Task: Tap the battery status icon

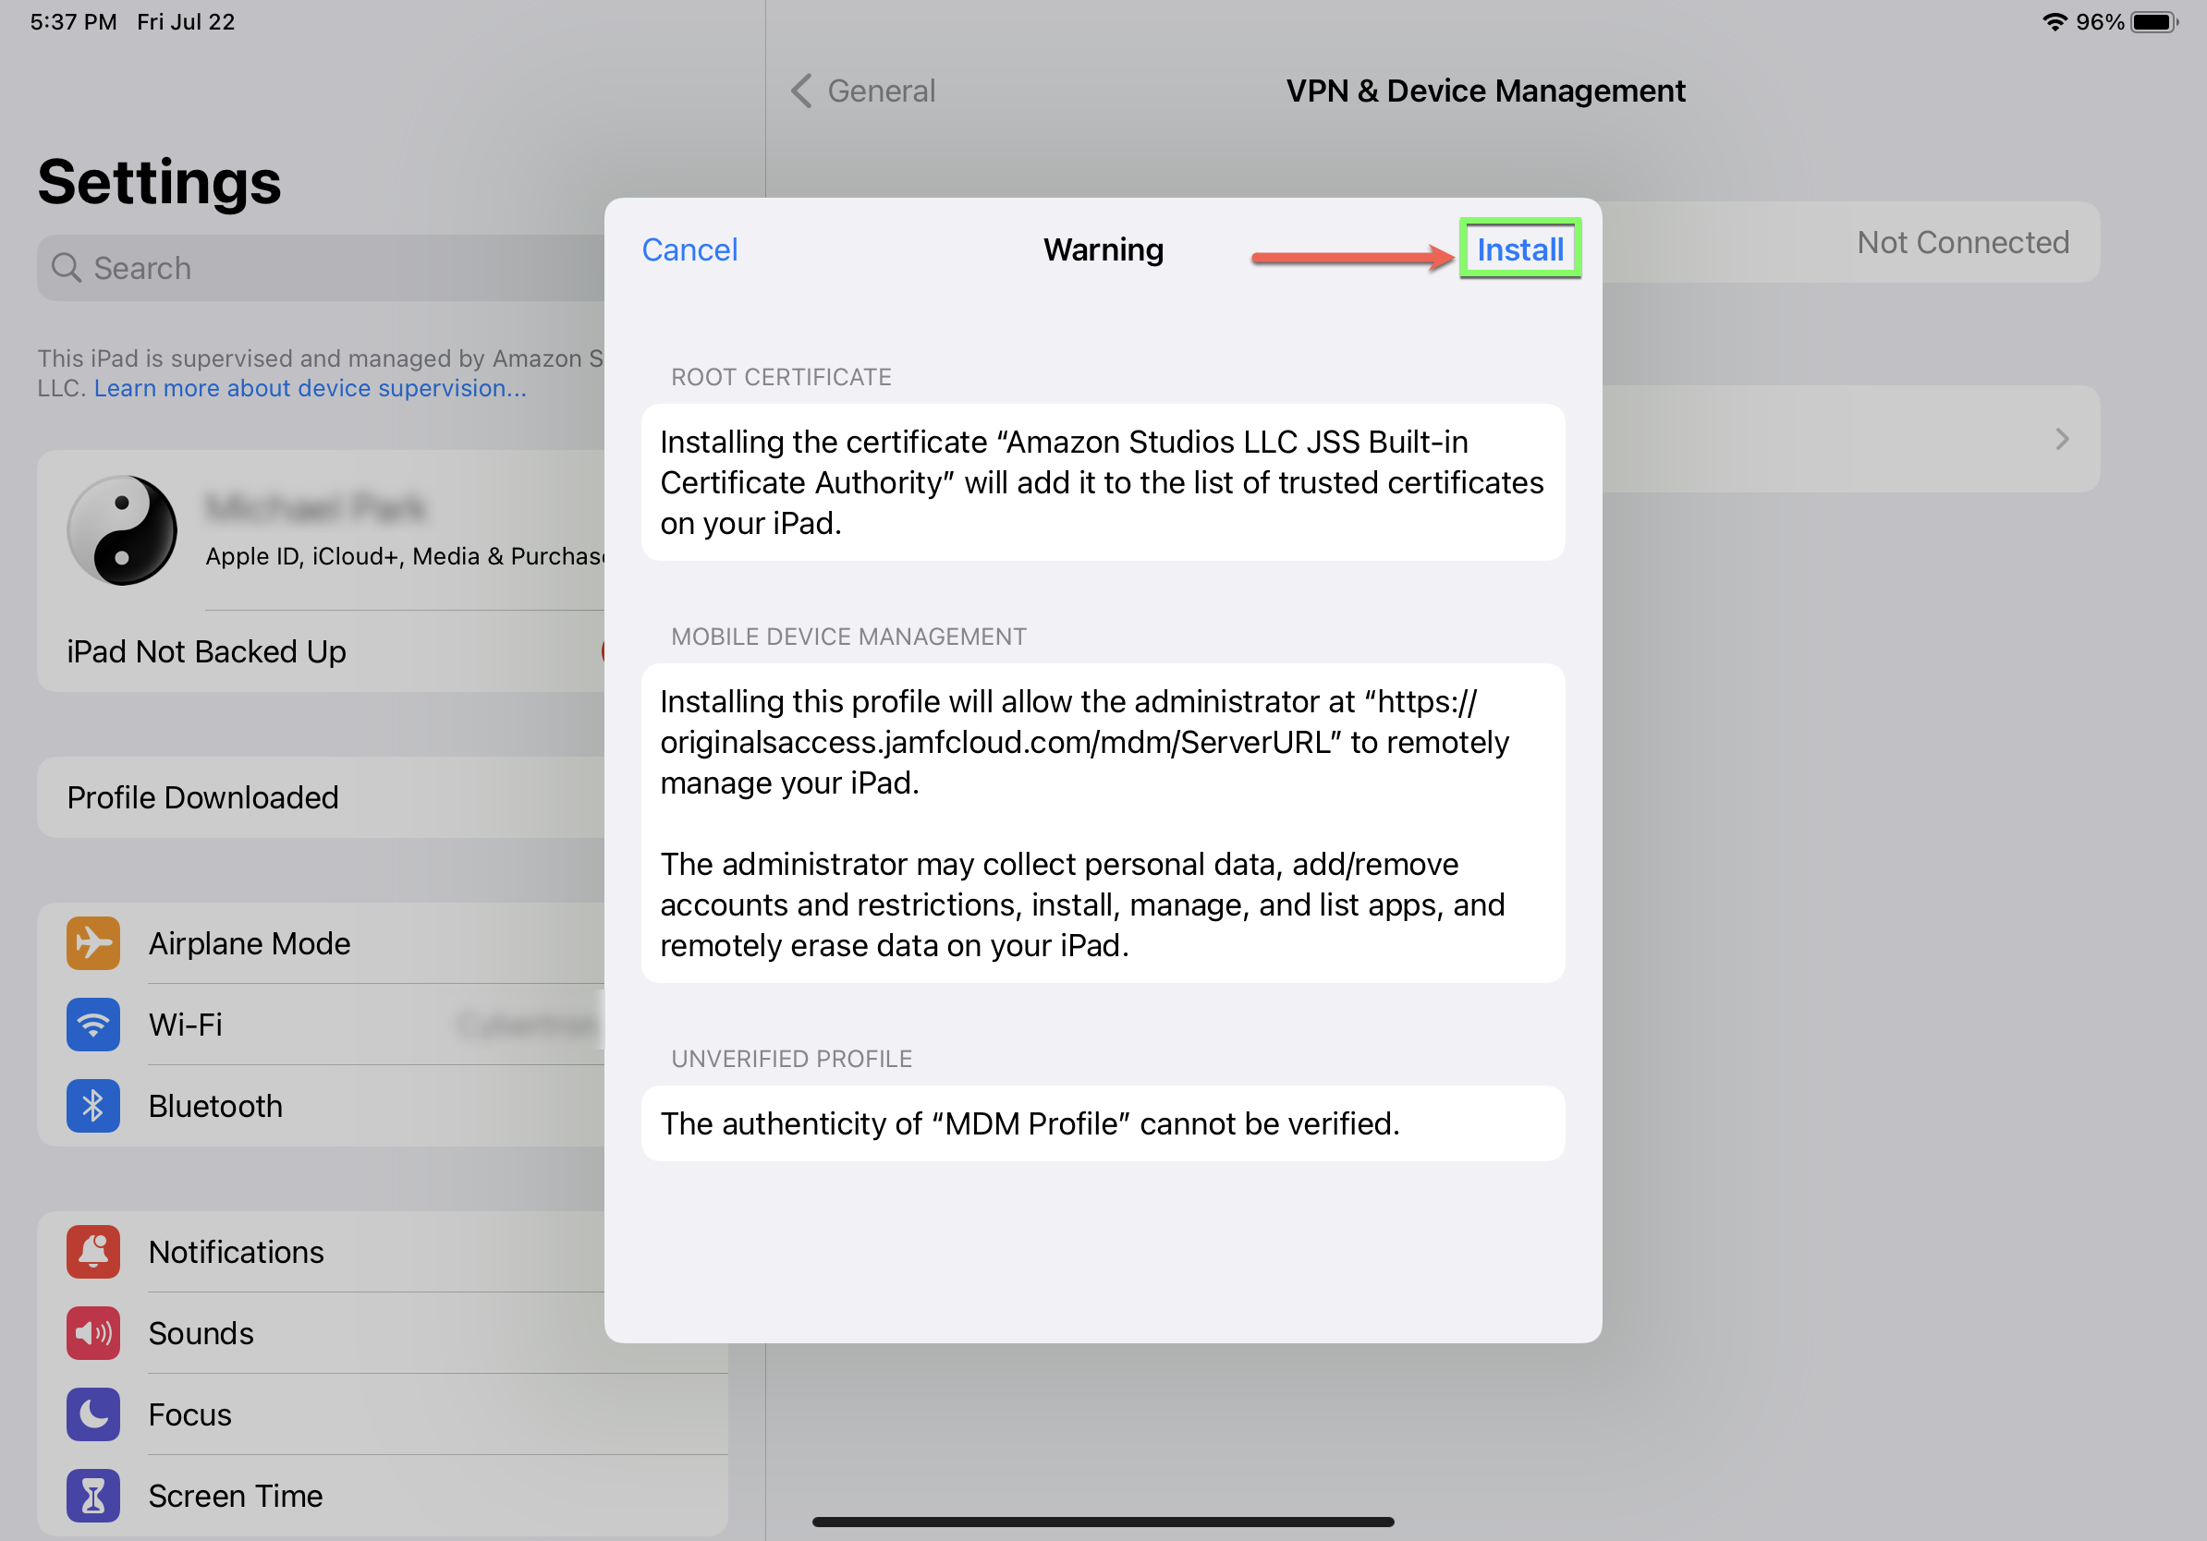Action: [2154, 22]
